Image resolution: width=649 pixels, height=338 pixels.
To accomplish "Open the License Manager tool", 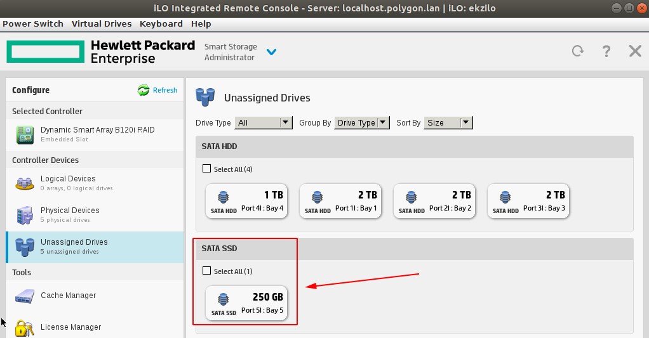I will (70, 327).
